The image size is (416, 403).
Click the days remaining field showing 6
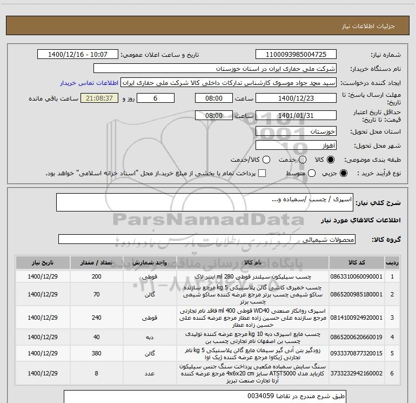click(156, 98)
